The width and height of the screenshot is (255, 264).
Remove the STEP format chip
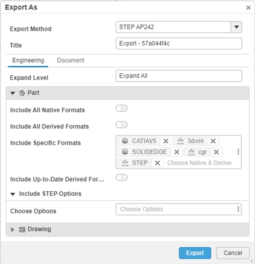tap(157, 163)
